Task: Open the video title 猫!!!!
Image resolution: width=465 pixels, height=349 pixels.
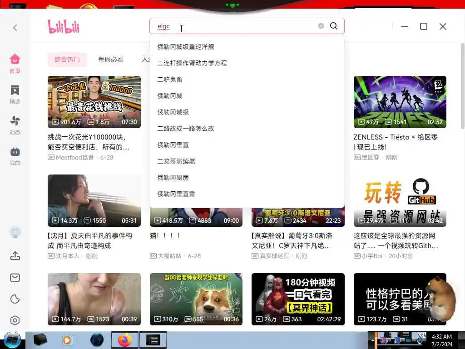Action: [165, 236]
